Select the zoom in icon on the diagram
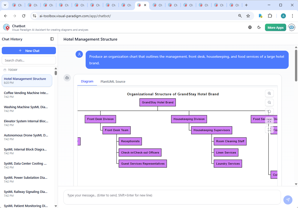The height and width of the screenshot is (208, 298). [x=269, y=93]
